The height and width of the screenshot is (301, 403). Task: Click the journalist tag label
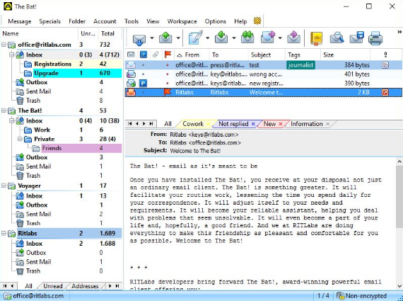point(300,65)
